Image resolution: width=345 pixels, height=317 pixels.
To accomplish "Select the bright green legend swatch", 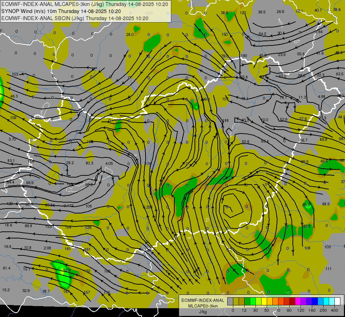I will [x=253, y=301].
